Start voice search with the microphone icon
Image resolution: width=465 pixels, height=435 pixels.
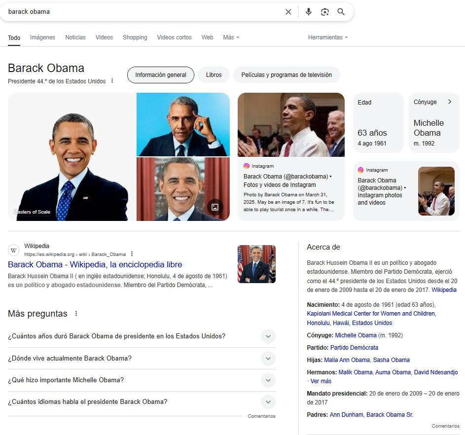309,12
